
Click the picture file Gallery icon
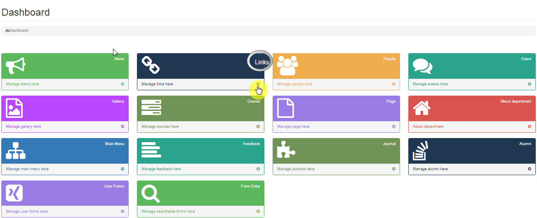click(14, 108)
